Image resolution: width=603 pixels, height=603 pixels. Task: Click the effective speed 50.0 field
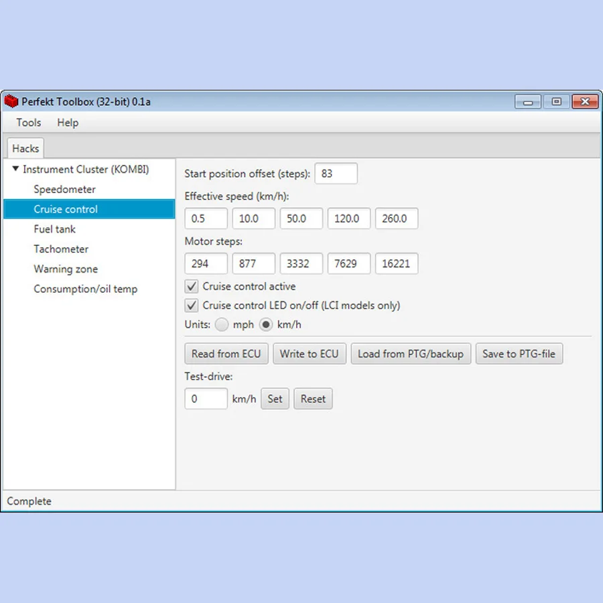301,218
